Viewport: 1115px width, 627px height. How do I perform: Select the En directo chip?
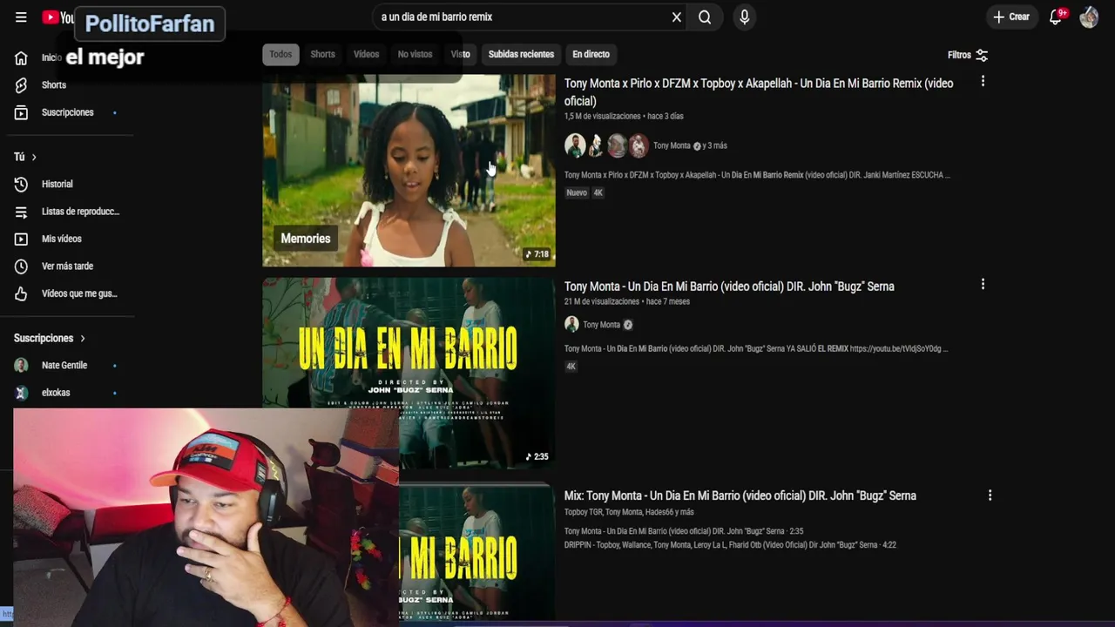[591, 54]
